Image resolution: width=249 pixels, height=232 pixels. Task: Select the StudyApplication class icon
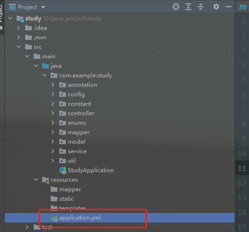63,170
